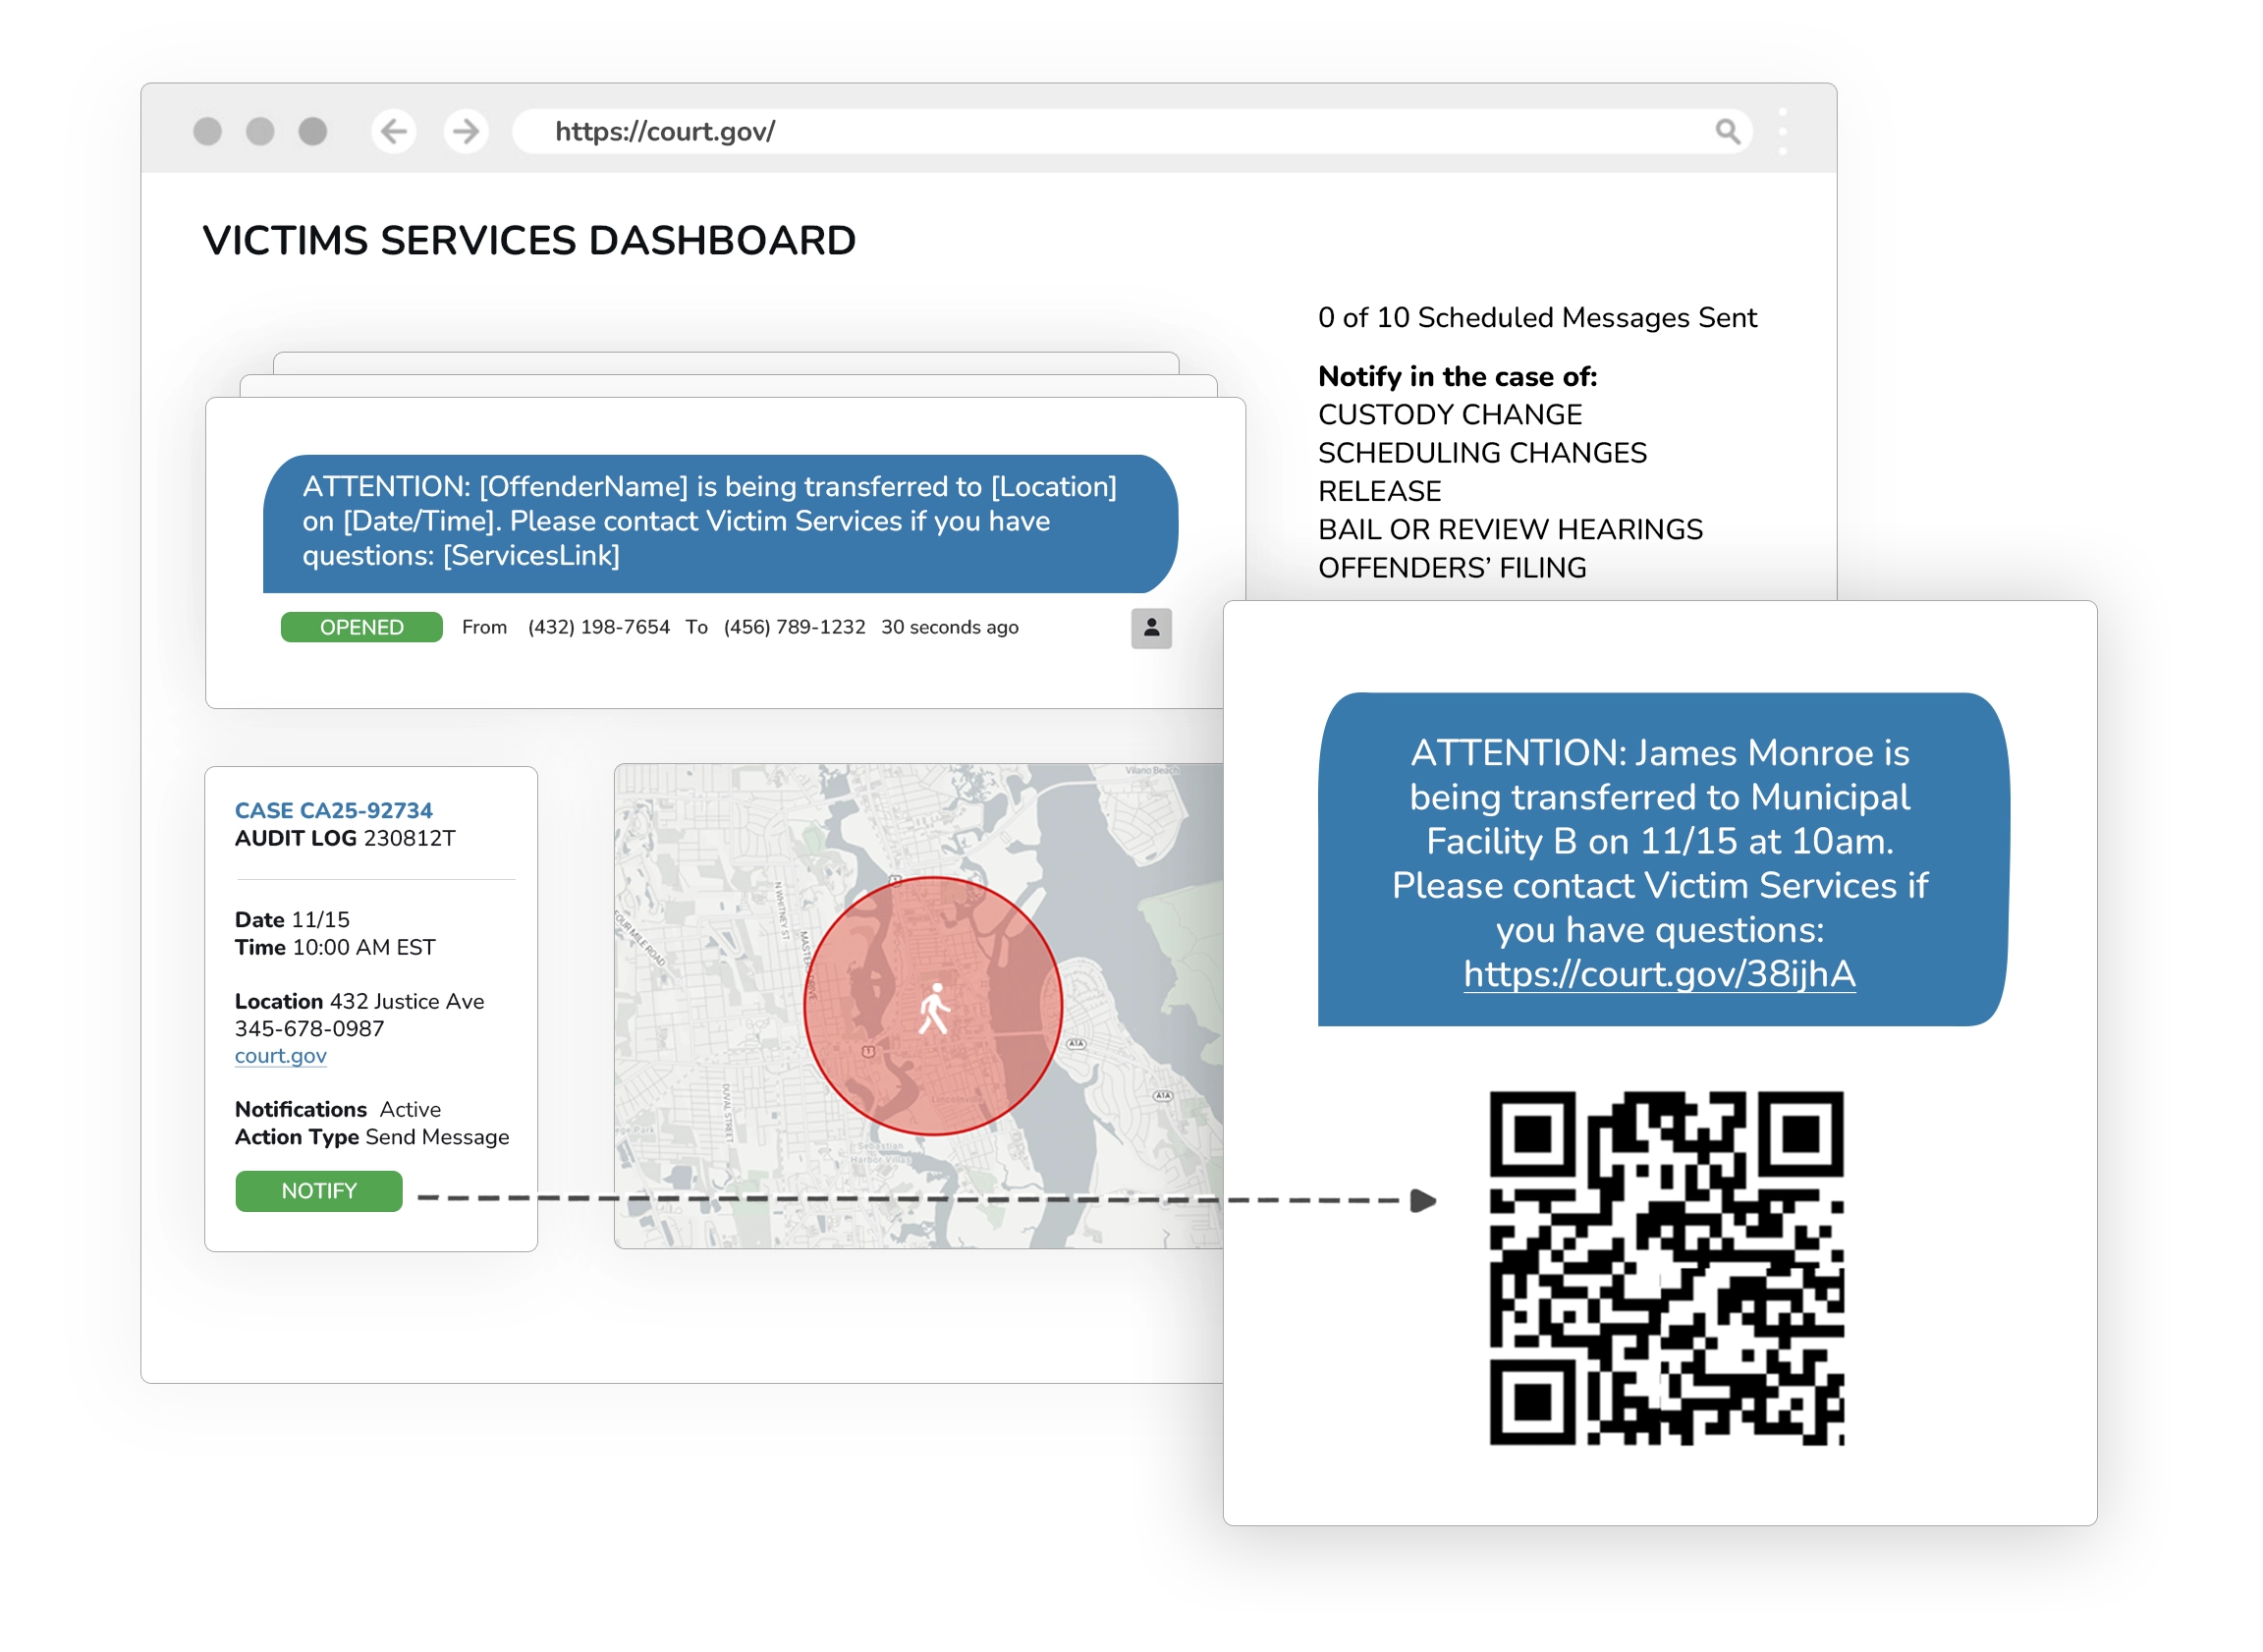The width and height of the screenshot is (2263, 1652).
Task: Click the green NOTIFY button
Action: [319, 1190]
